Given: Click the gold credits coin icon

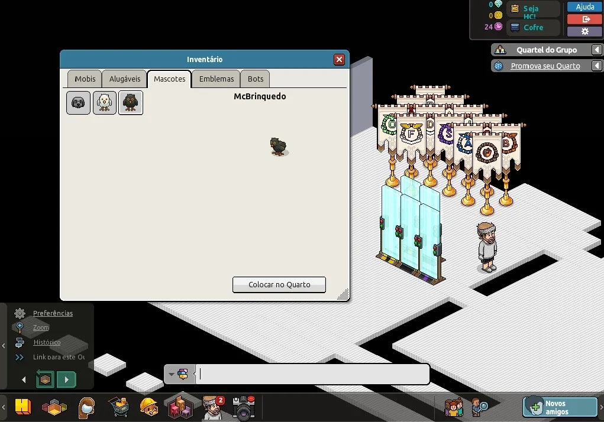Looking at the screenshot, I should click(x=498, y=15).
